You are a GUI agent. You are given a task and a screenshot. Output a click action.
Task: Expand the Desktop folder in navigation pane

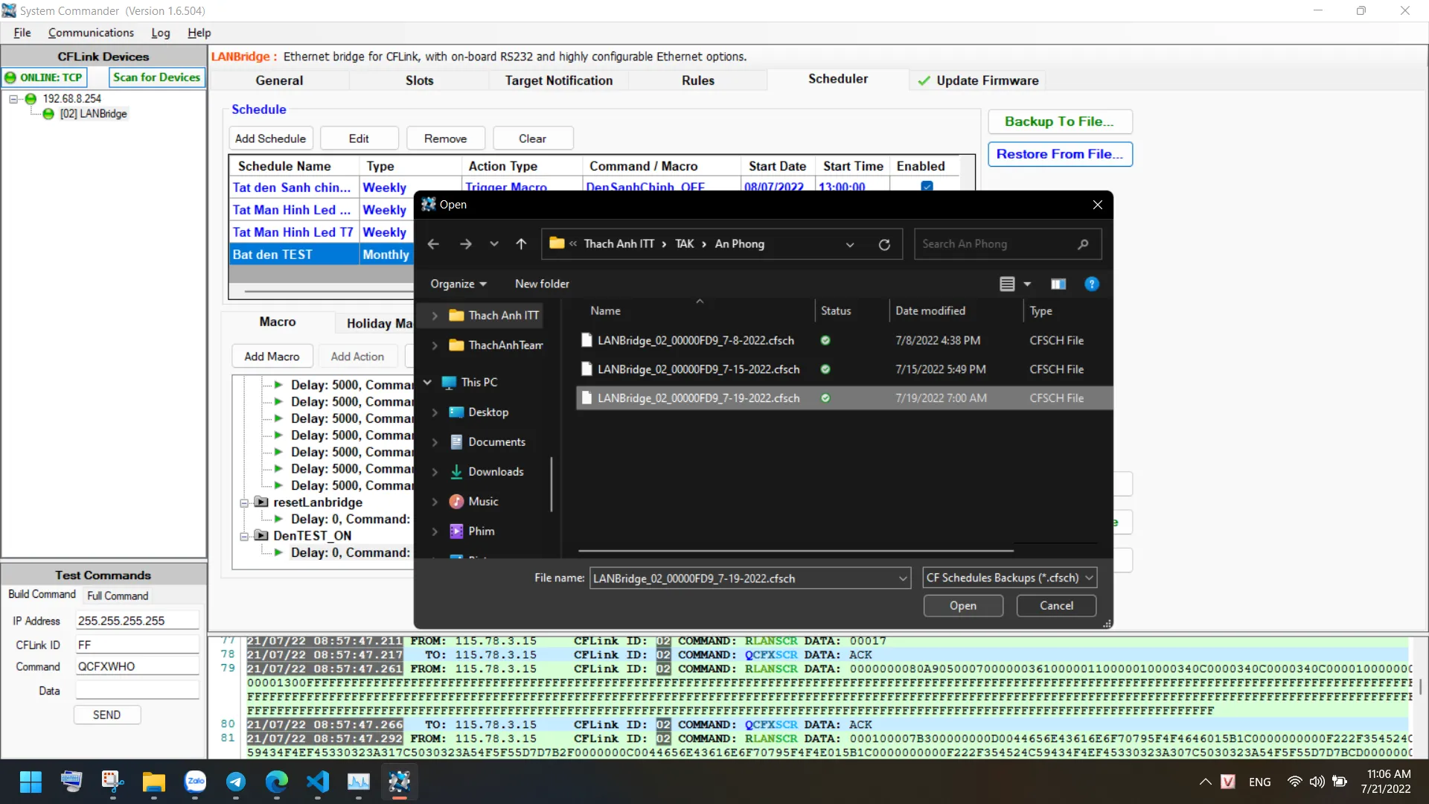coord(435,412)
